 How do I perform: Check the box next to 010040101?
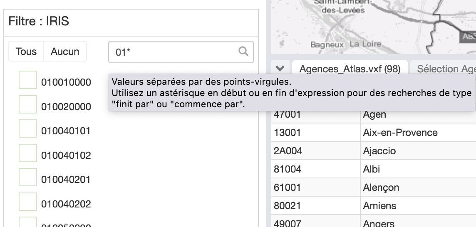pyautogui.click(x=28, y=129)
